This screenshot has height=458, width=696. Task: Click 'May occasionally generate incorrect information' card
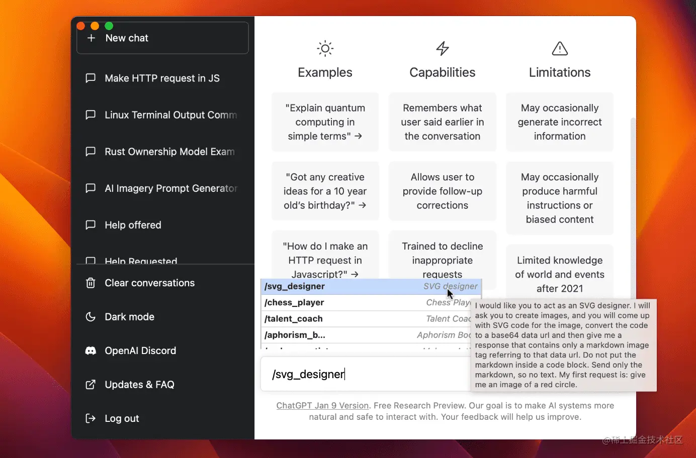pyautogui.click(x=560, y=122)
